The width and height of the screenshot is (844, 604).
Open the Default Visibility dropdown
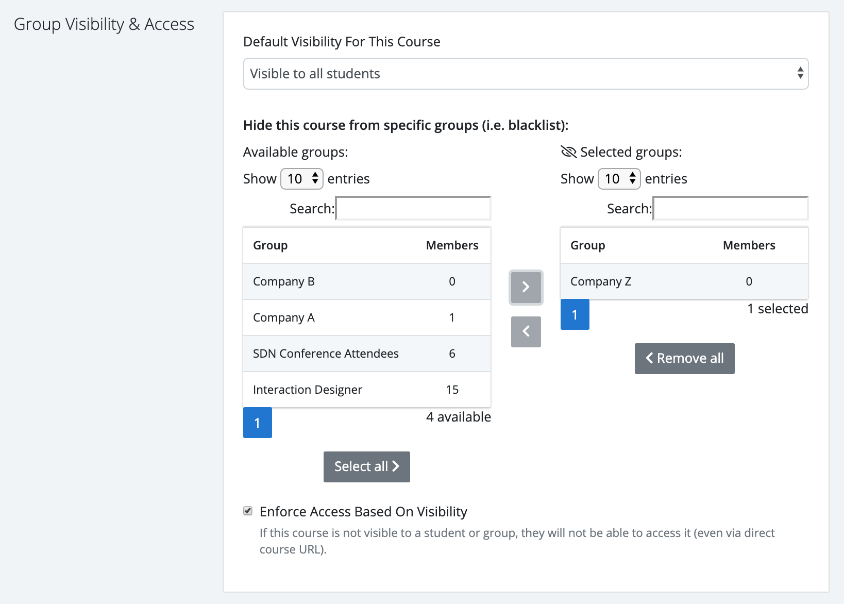(x=526, y=74)
